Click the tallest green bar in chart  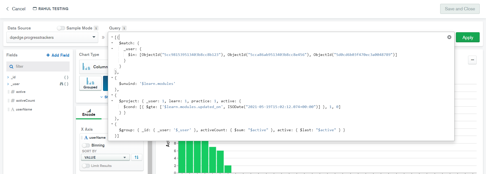click(x=182, y=156)
